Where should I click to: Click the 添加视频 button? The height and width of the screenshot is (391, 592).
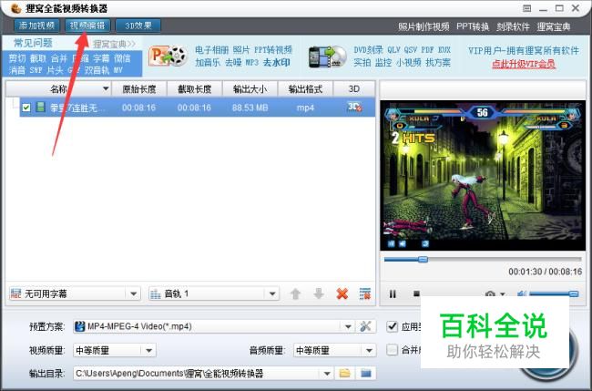coord(36,26)
